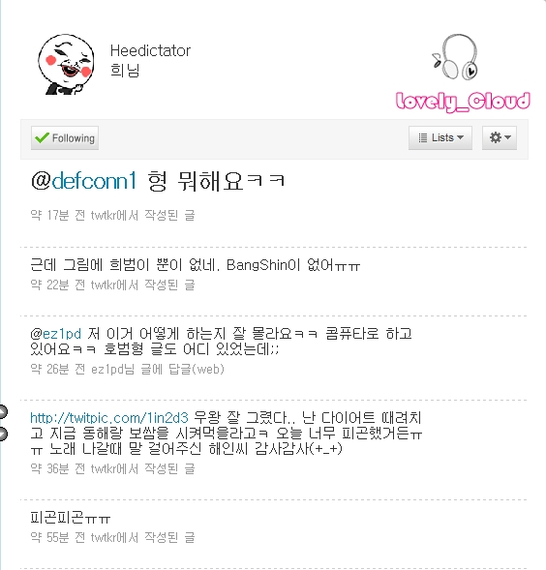This screenshot has height=570, width=546.
Task: Open the @ez1pd mention link
Action: tap(55, 333)
